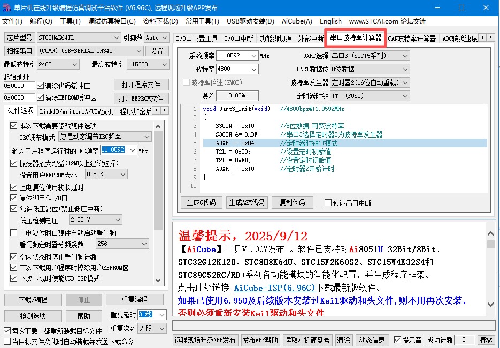Toggle the 提示音 checkbox

pyautogui.click(x=397, y=340)
